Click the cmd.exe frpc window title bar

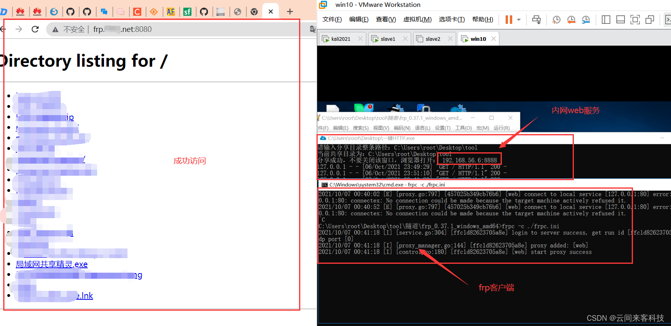click(x=494, y=185)
